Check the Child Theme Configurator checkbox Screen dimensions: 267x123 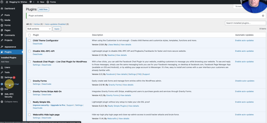click(x=29, y=41)
